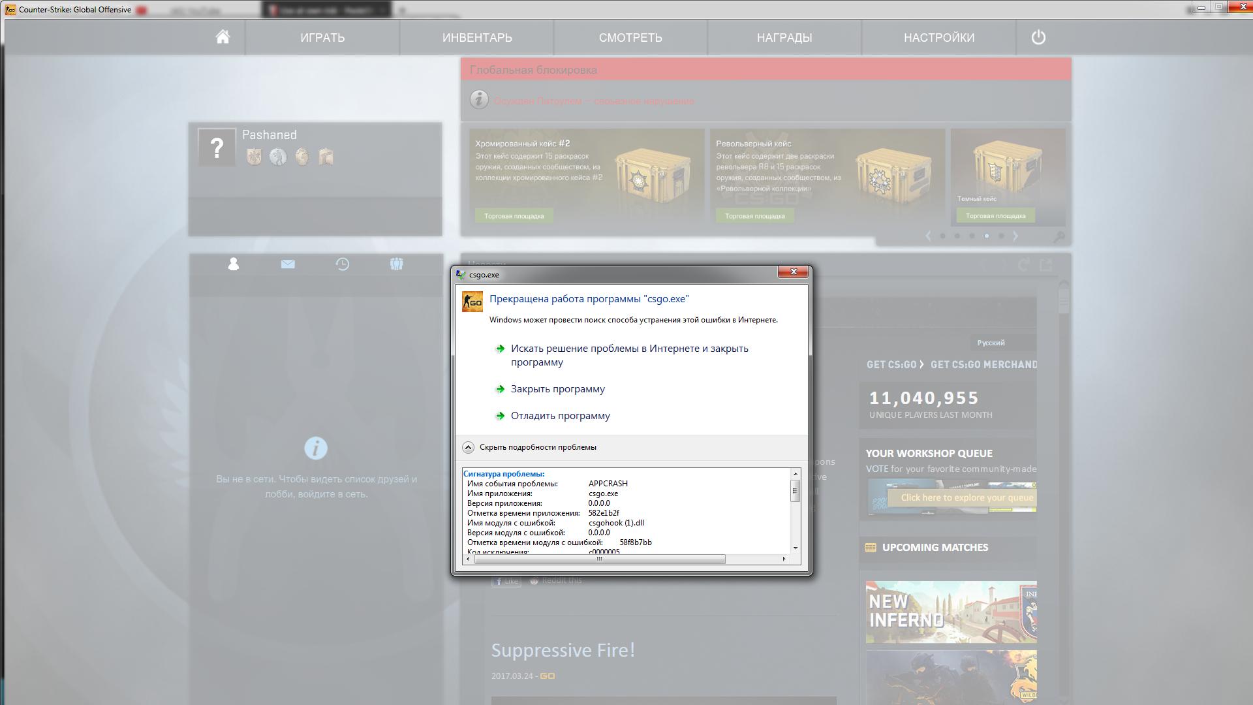The width and height of the screenshot is (1253, 705).
Task: Go to next carousel item arrow
Action: coord(1015,236)
